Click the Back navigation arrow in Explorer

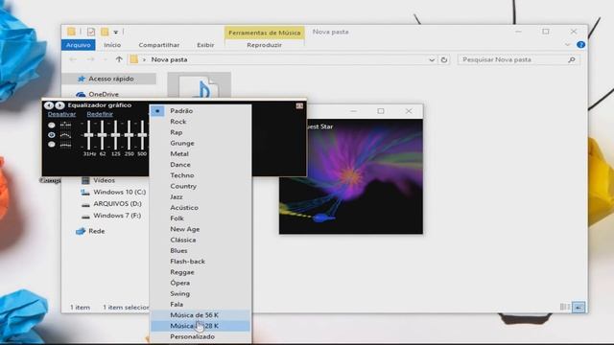click(x=73, y=59)
